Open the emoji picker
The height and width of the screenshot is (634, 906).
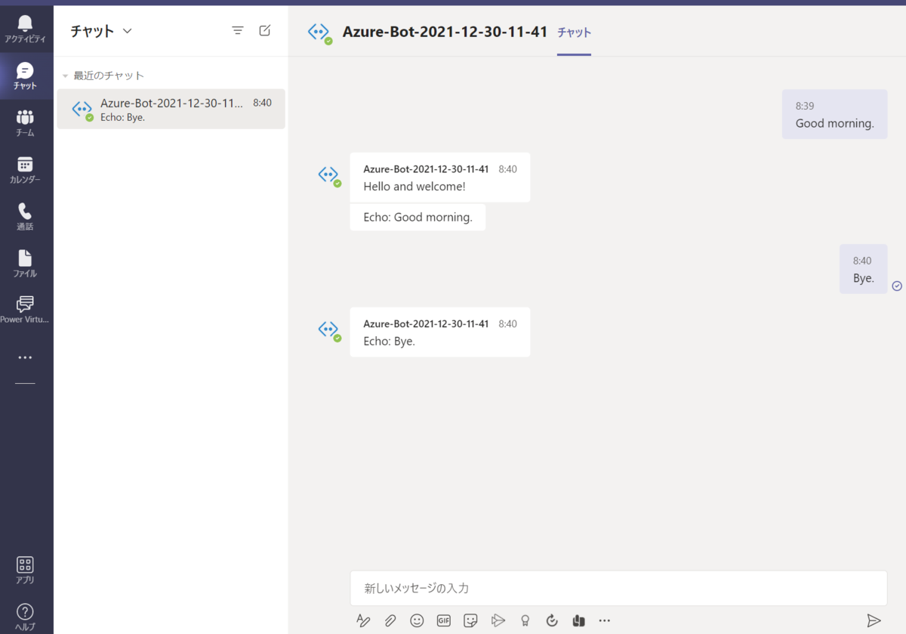point(417,620)
